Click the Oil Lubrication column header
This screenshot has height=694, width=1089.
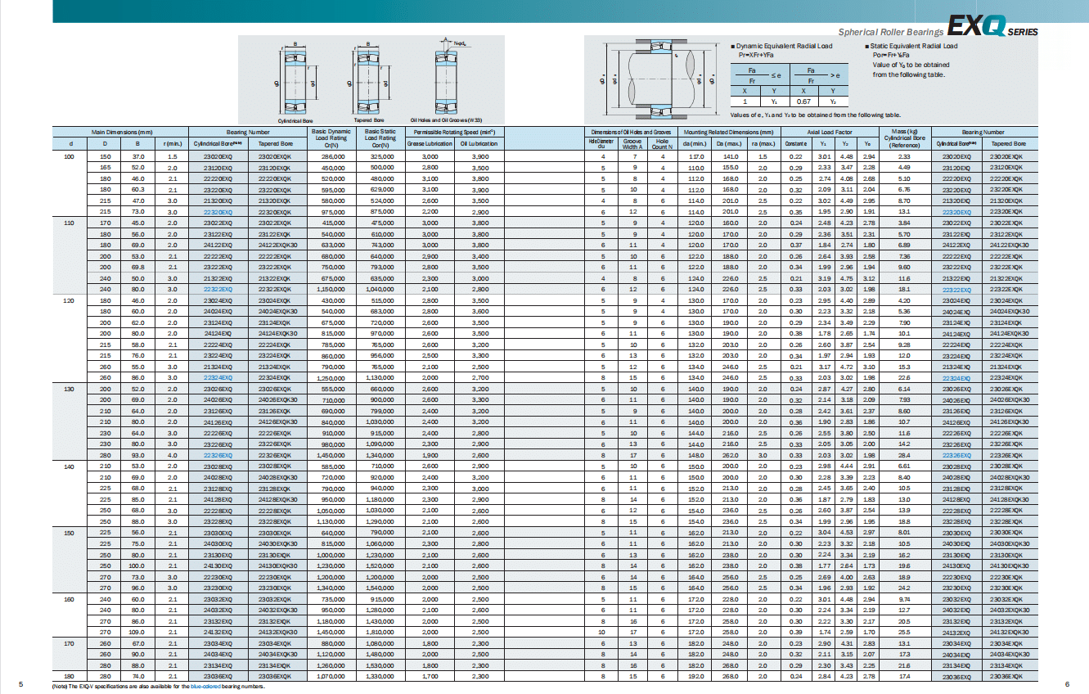(x=479, y=144)
